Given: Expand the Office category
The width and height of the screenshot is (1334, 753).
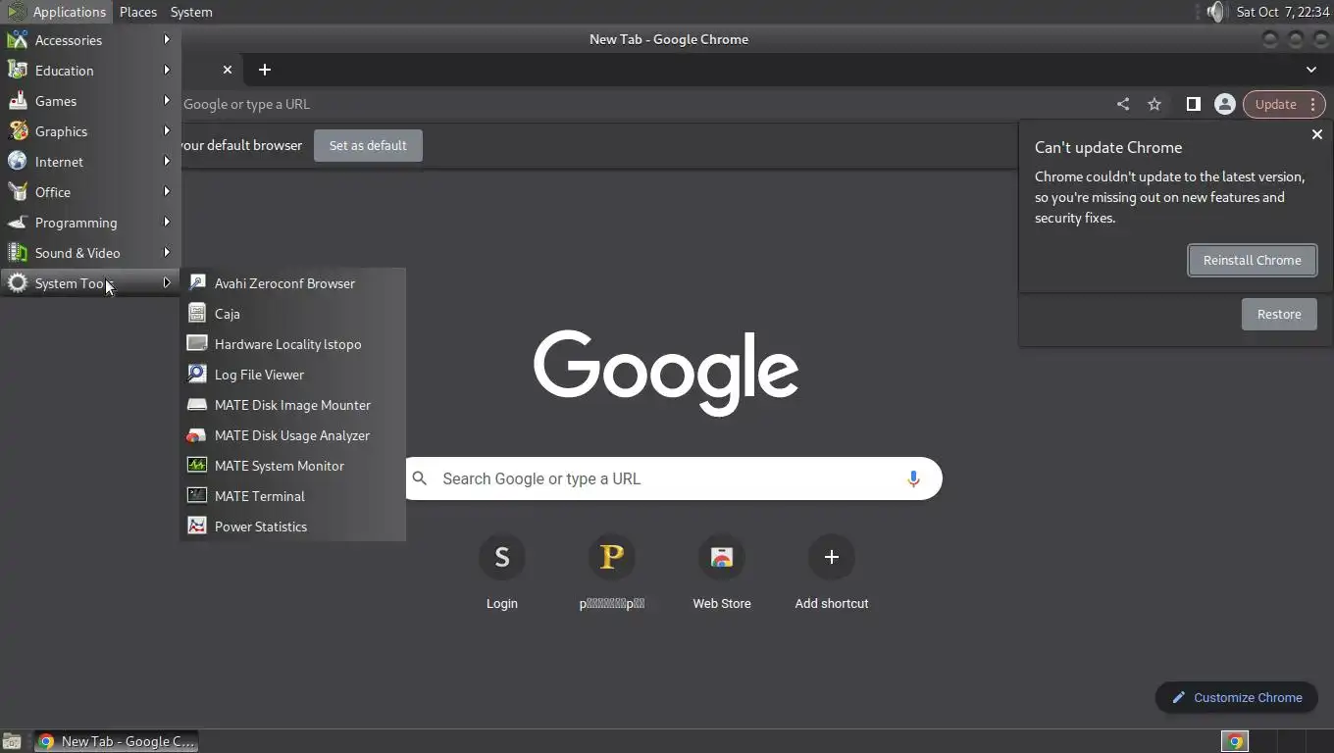Looking at the screenshot, I should (x=90, y=192).
